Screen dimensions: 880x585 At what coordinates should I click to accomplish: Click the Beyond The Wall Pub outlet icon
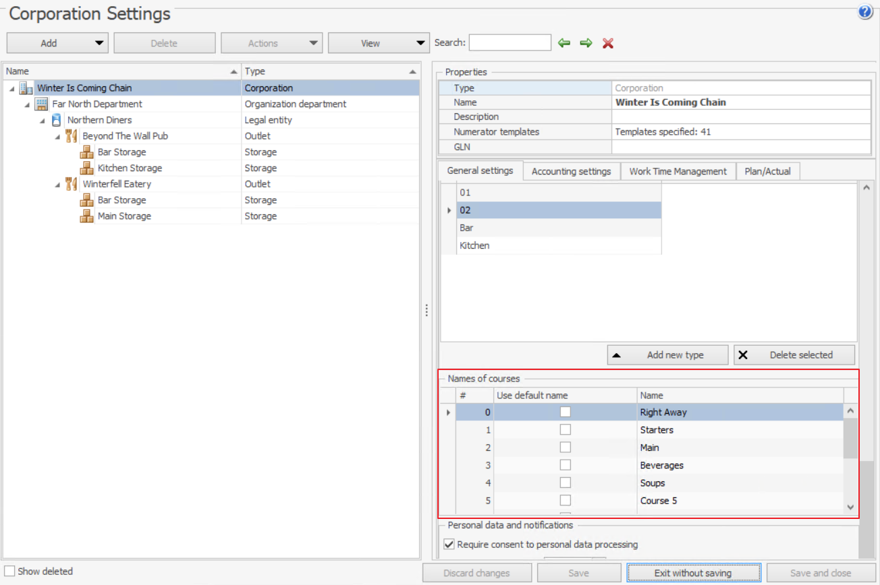click(x=72, y=136)
